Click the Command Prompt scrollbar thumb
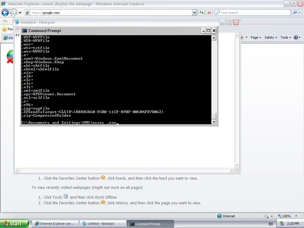304x228 pixels. tap(214, 116)
